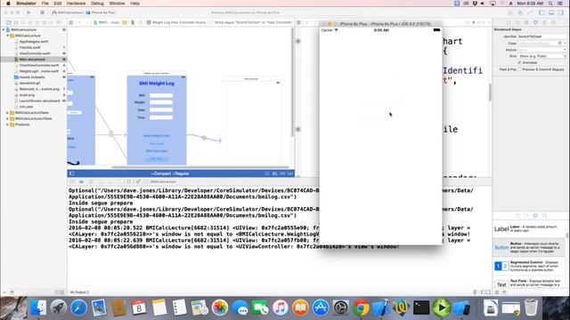Expand the Products folder
The image size is (570, 320).
point(8,124)
